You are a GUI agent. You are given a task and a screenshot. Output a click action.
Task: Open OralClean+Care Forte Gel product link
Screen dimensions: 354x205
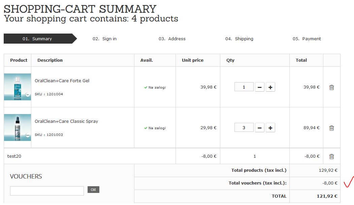(62, 81)
